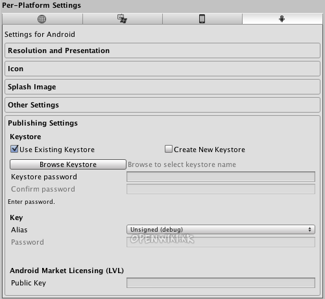Click the Android Market Licensing (LVL) label
This screenshot has width=325, height=299.
[67, 271]
